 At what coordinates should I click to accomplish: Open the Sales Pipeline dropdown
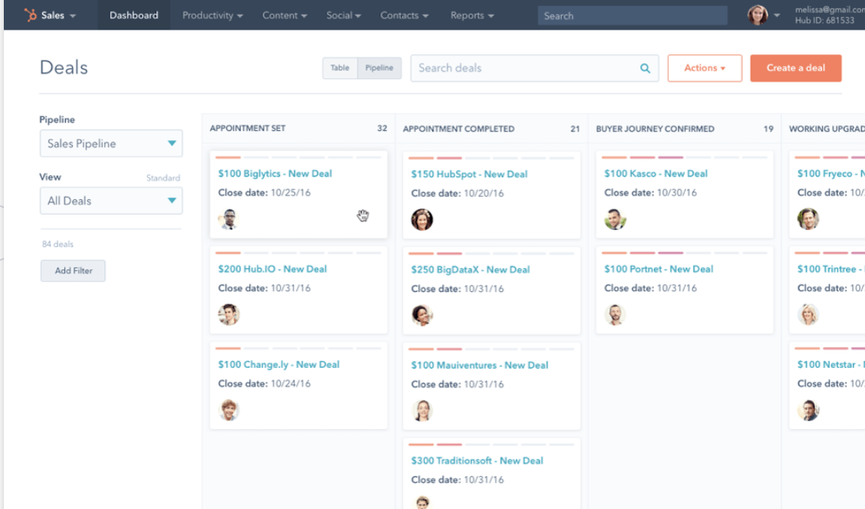click(x=110, y=143)
